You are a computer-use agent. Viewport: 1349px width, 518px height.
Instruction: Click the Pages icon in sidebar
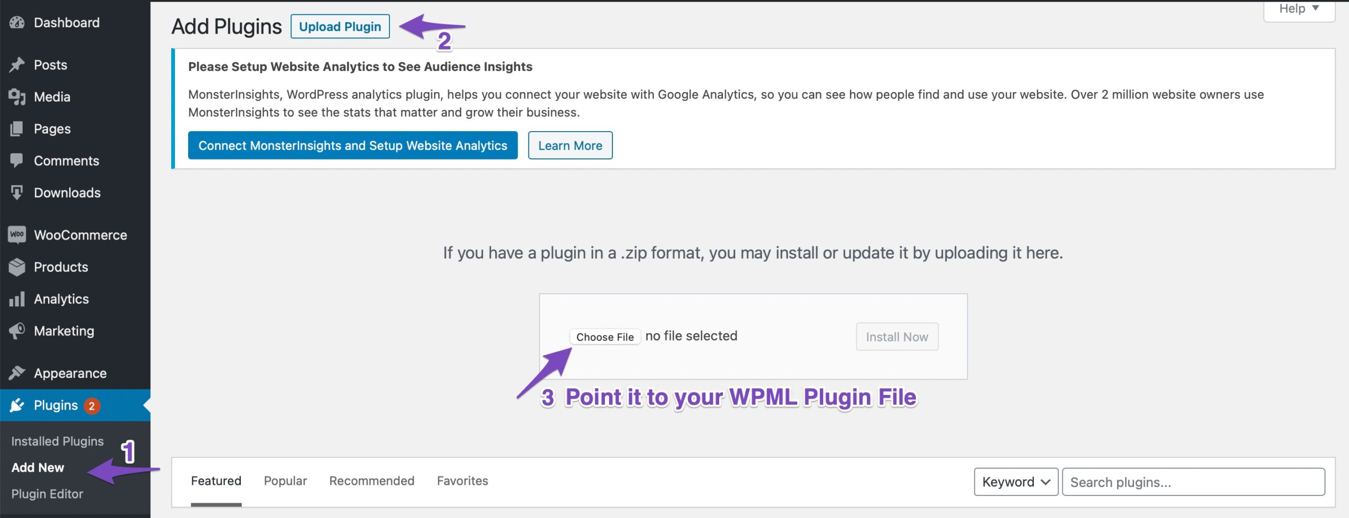pos(17,129)
